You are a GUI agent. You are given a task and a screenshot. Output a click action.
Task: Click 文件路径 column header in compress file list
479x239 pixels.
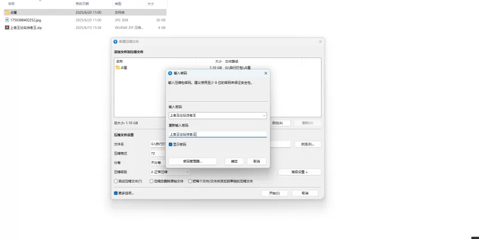[x=232, y=62]
